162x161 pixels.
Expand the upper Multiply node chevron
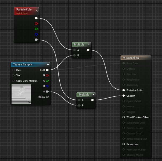[x=89, y=44]
